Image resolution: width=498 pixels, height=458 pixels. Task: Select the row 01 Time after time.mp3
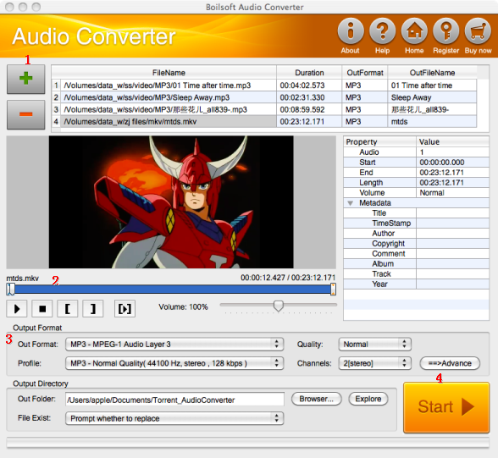(x=264, y=86)
